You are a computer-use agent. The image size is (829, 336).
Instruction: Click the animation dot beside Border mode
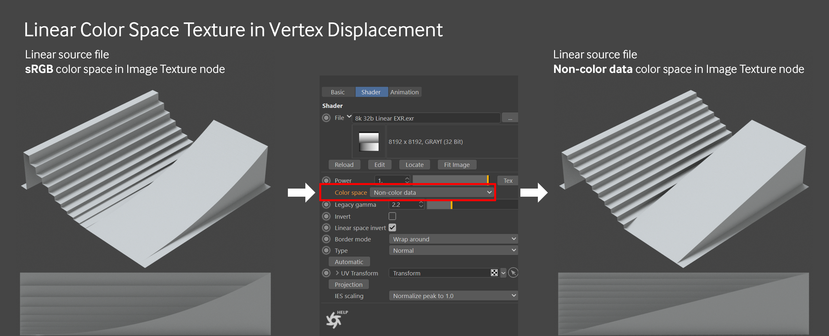click(326, 239)
